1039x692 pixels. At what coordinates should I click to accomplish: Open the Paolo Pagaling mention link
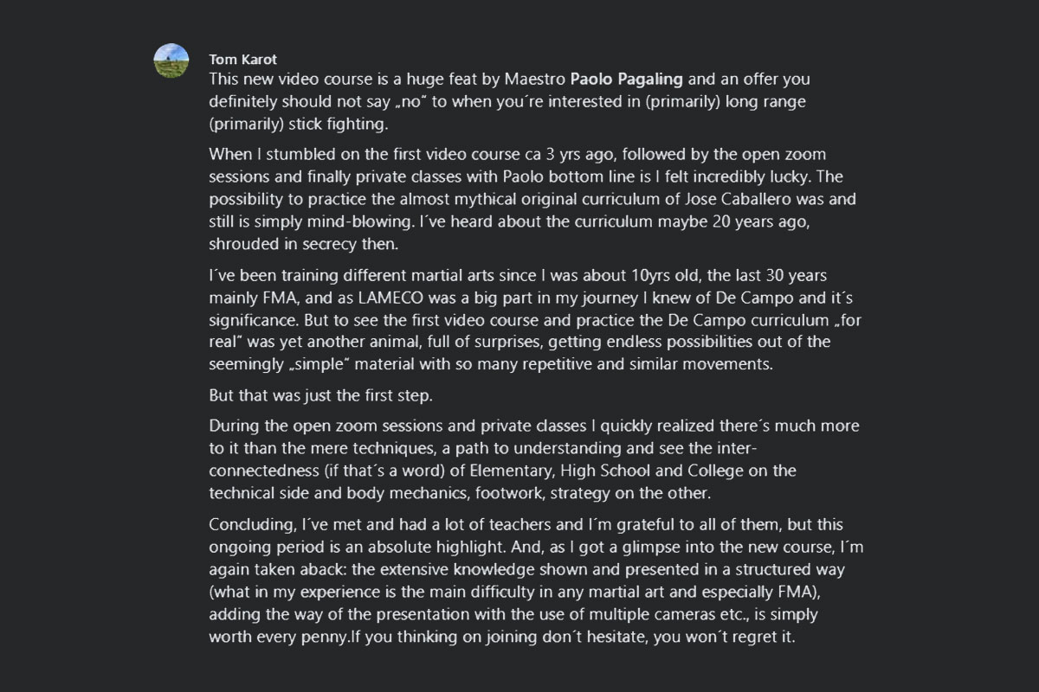627,80
